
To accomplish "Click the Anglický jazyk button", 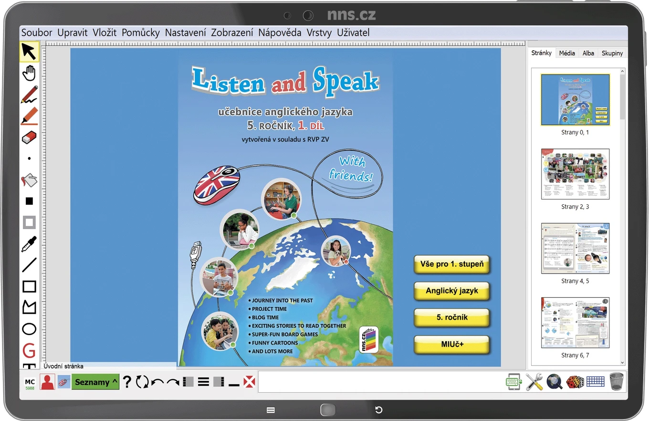I will 452,290.
